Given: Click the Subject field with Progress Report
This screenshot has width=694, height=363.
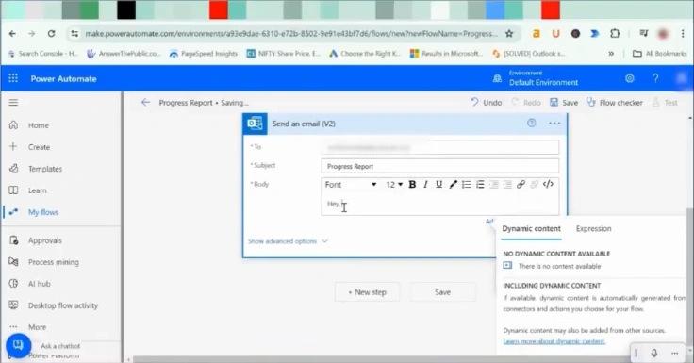Looking at the screenshot, I should (440, 167).
